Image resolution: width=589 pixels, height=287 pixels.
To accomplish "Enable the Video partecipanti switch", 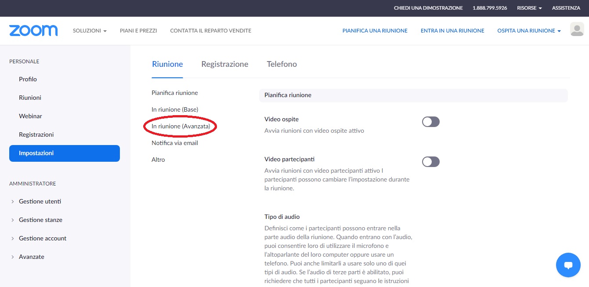I will [x=430, y=162].
